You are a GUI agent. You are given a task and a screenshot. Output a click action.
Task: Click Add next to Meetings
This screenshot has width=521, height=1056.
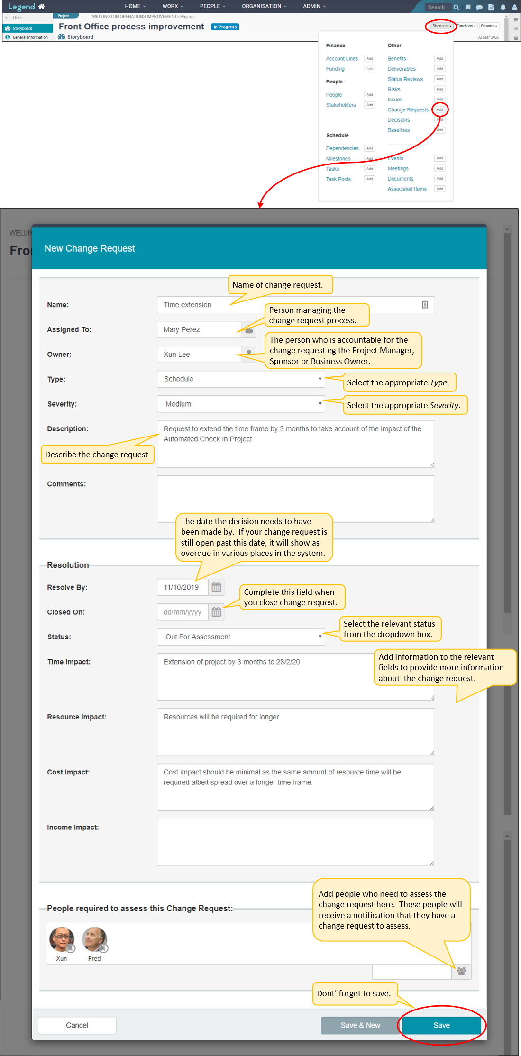tap(440, 168)
